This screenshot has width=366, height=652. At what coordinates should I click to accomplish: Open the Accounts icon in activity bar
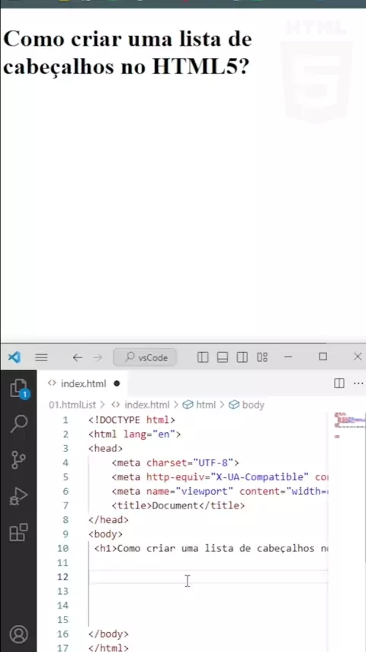click(19, 634)
